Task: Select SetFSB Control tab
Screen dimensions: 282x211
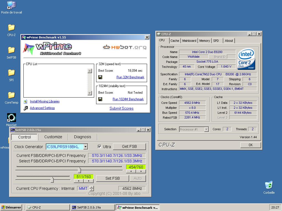Action: coord(25,137)
